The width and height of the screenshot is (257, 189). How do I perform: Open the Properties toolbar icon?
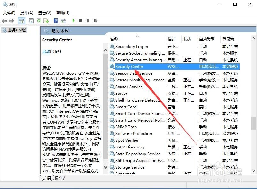coord(31,21)
